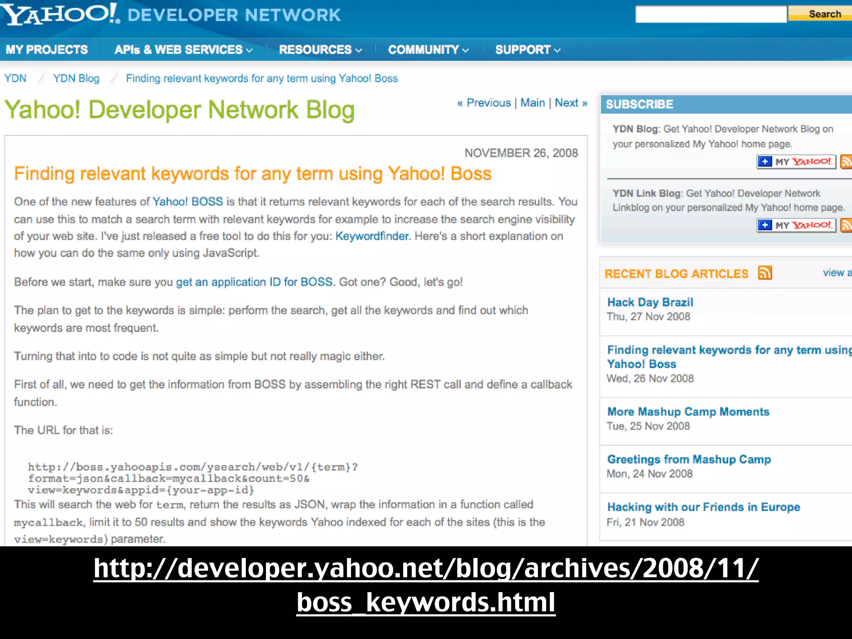Open the Support dropdown menu
Image resolution: width=852 pixels, height=639 pixels.
click(528, 50)
